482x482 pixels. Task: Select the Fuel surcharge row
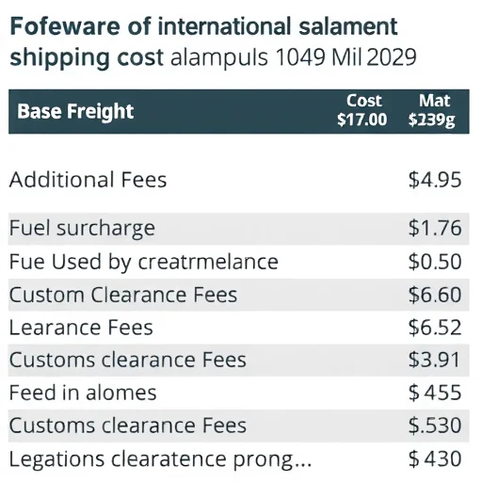(239, 229)
